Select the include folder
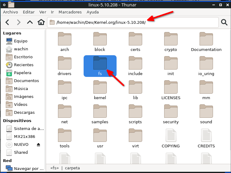The image size is (231, 173). [135, 66]
